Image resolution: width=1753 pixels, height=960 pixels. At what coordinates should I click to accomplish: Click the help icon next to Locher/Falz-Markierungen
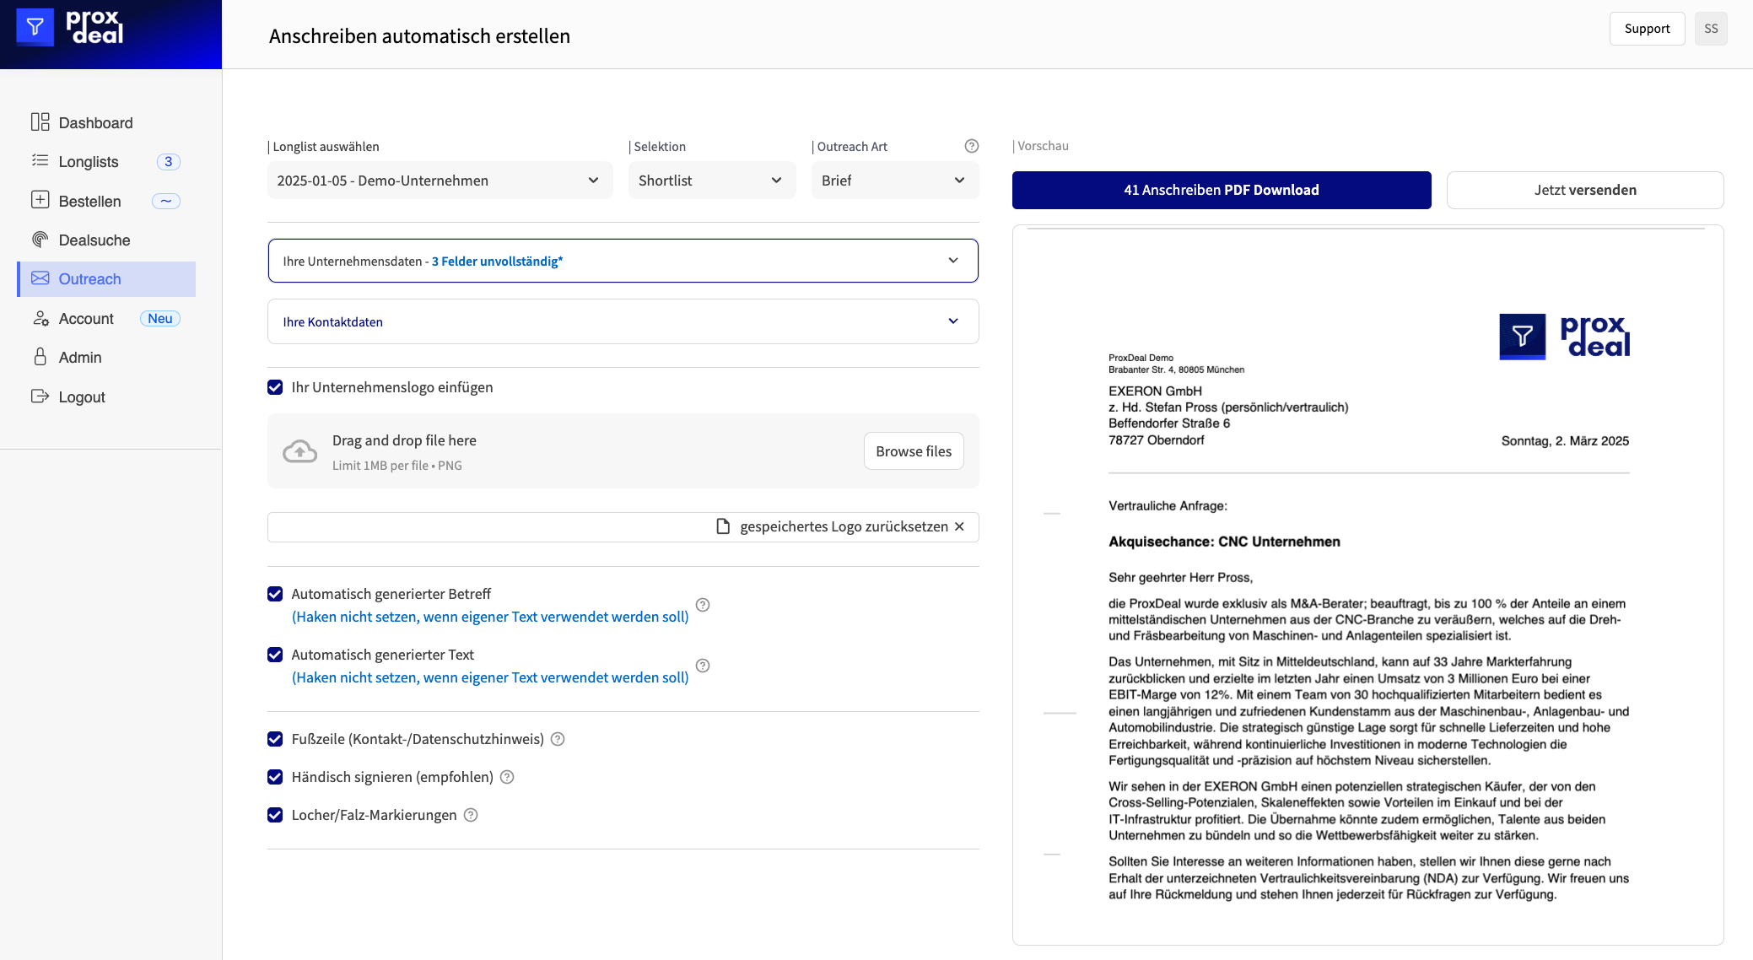pos(471,815)
